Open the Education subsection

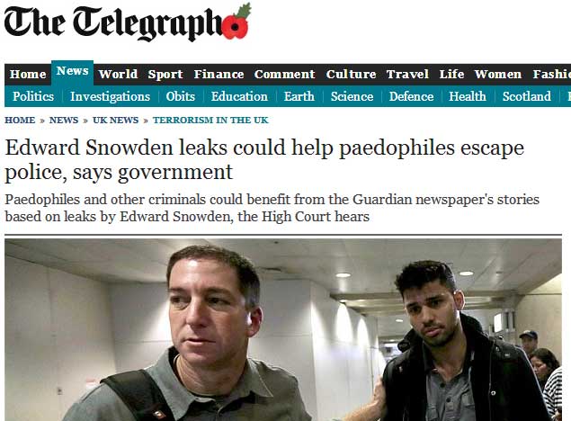(x=239, y=96)
